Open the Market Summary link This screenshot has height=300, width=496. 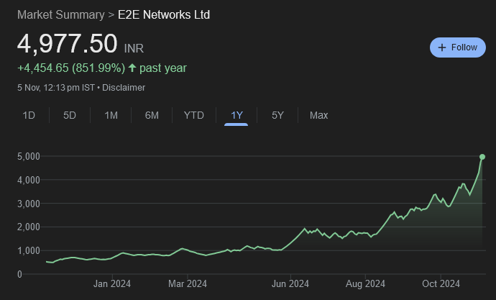point(60,15)
